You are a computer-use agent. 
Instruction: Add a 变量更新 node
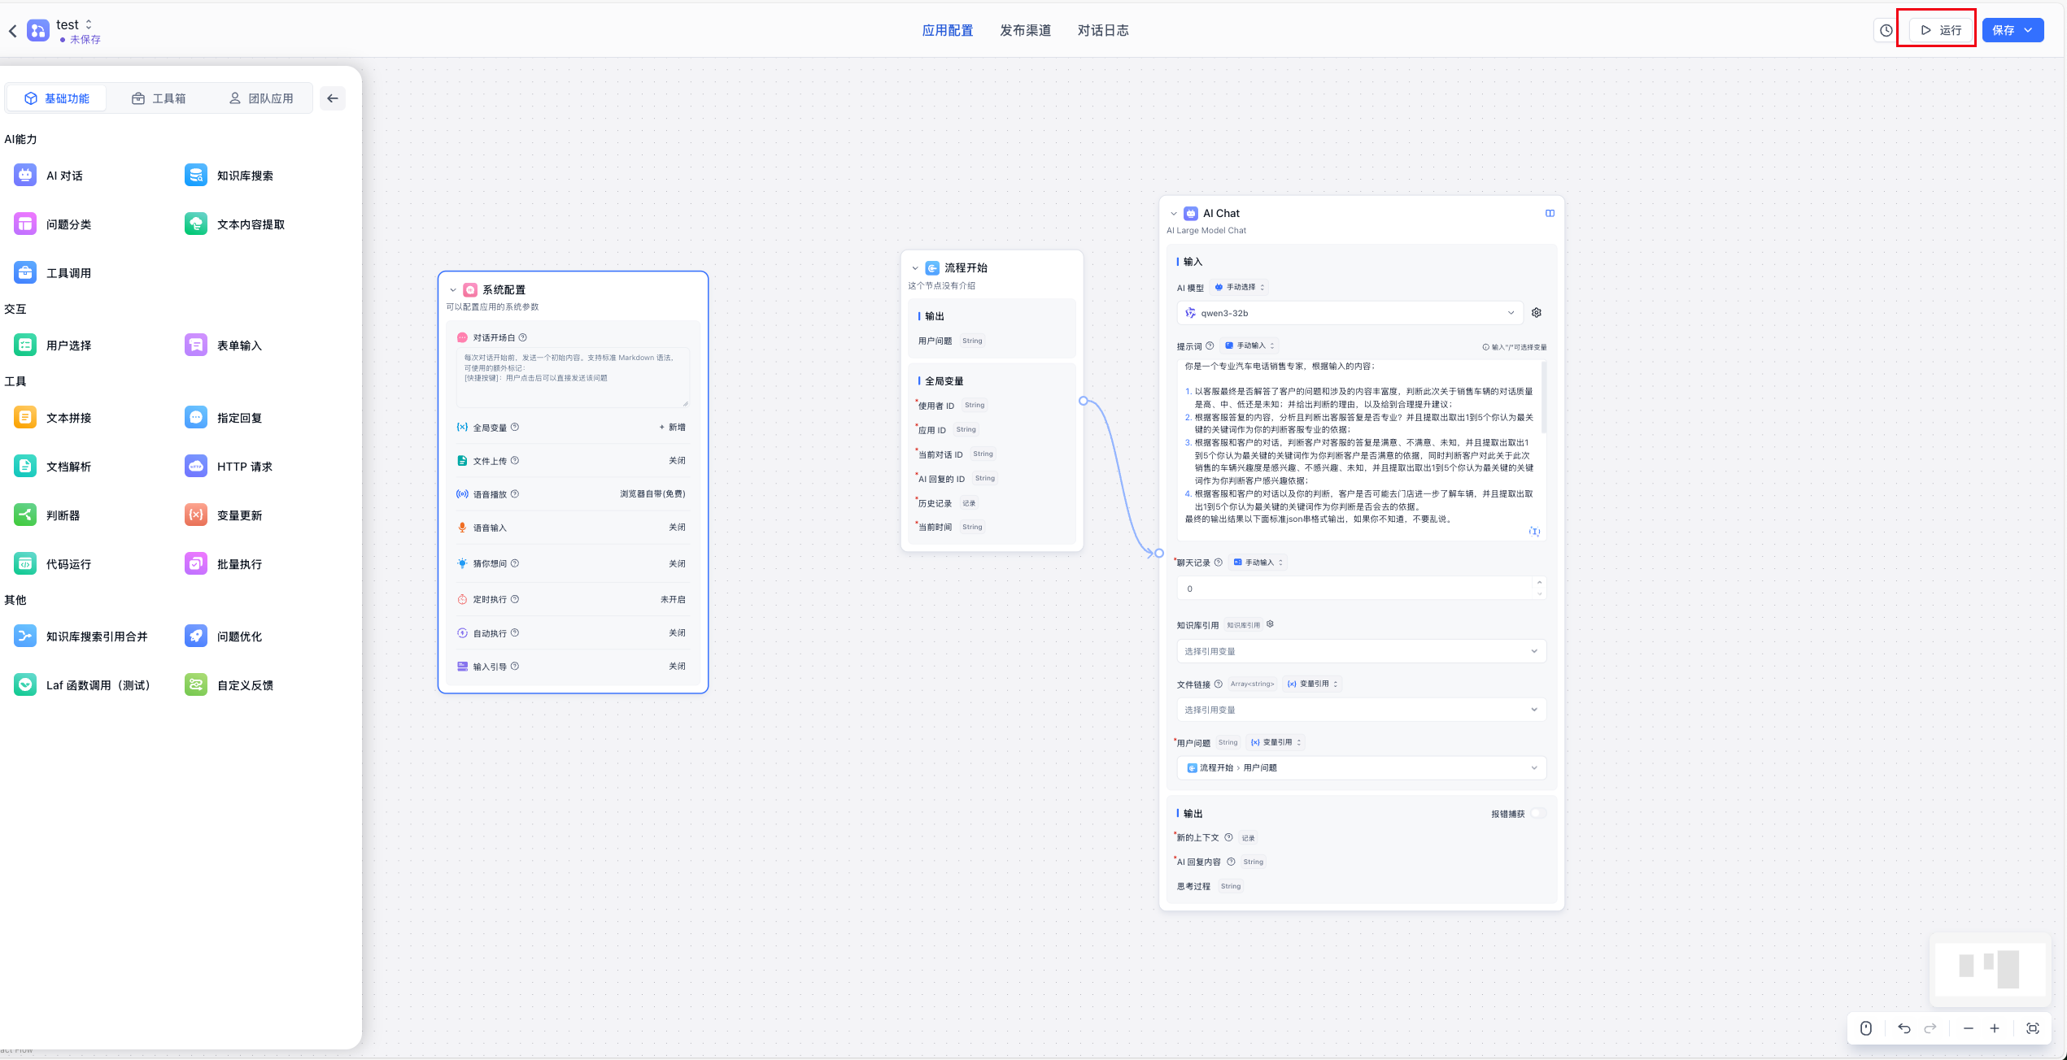(x=224, y=515)
